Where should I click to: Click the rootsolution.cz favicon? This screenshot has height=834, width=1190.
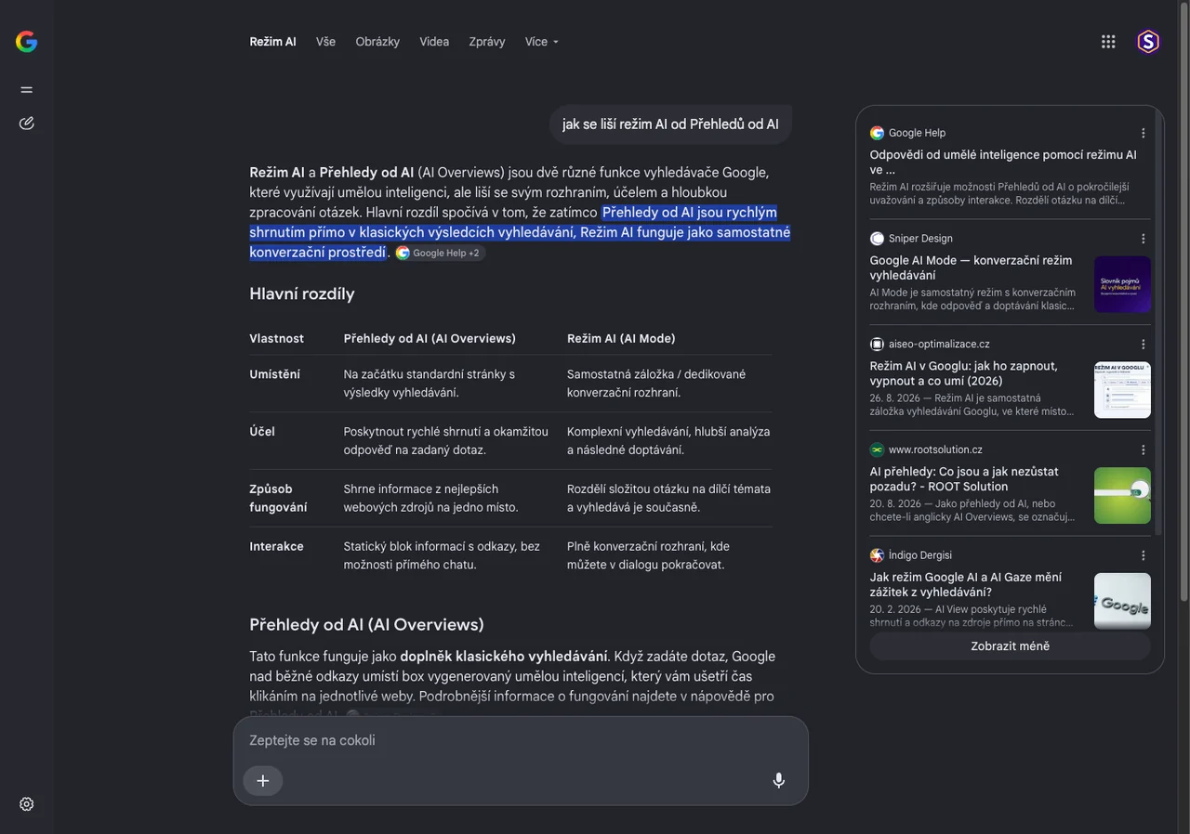click(x=877, y=450)
